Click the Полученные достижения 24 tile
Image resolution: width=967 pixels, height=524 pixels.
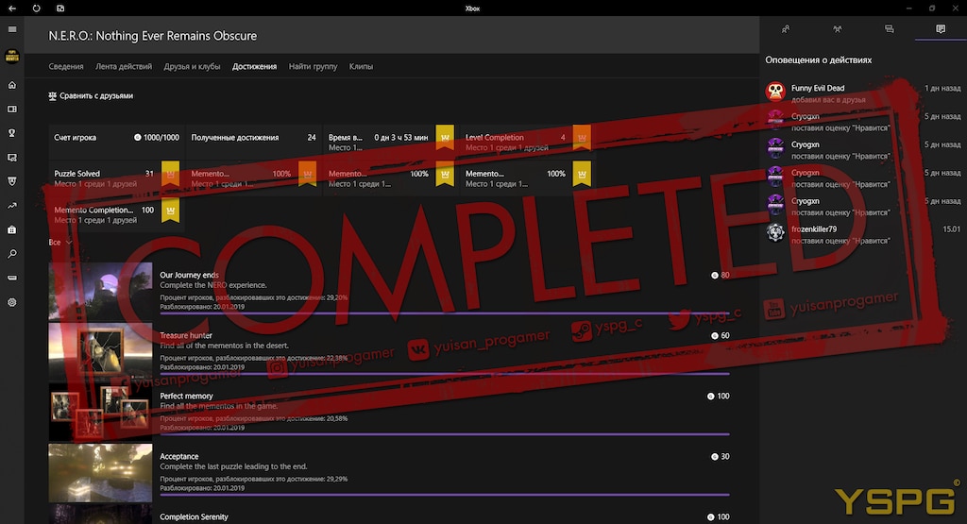[x=253, y=142]
